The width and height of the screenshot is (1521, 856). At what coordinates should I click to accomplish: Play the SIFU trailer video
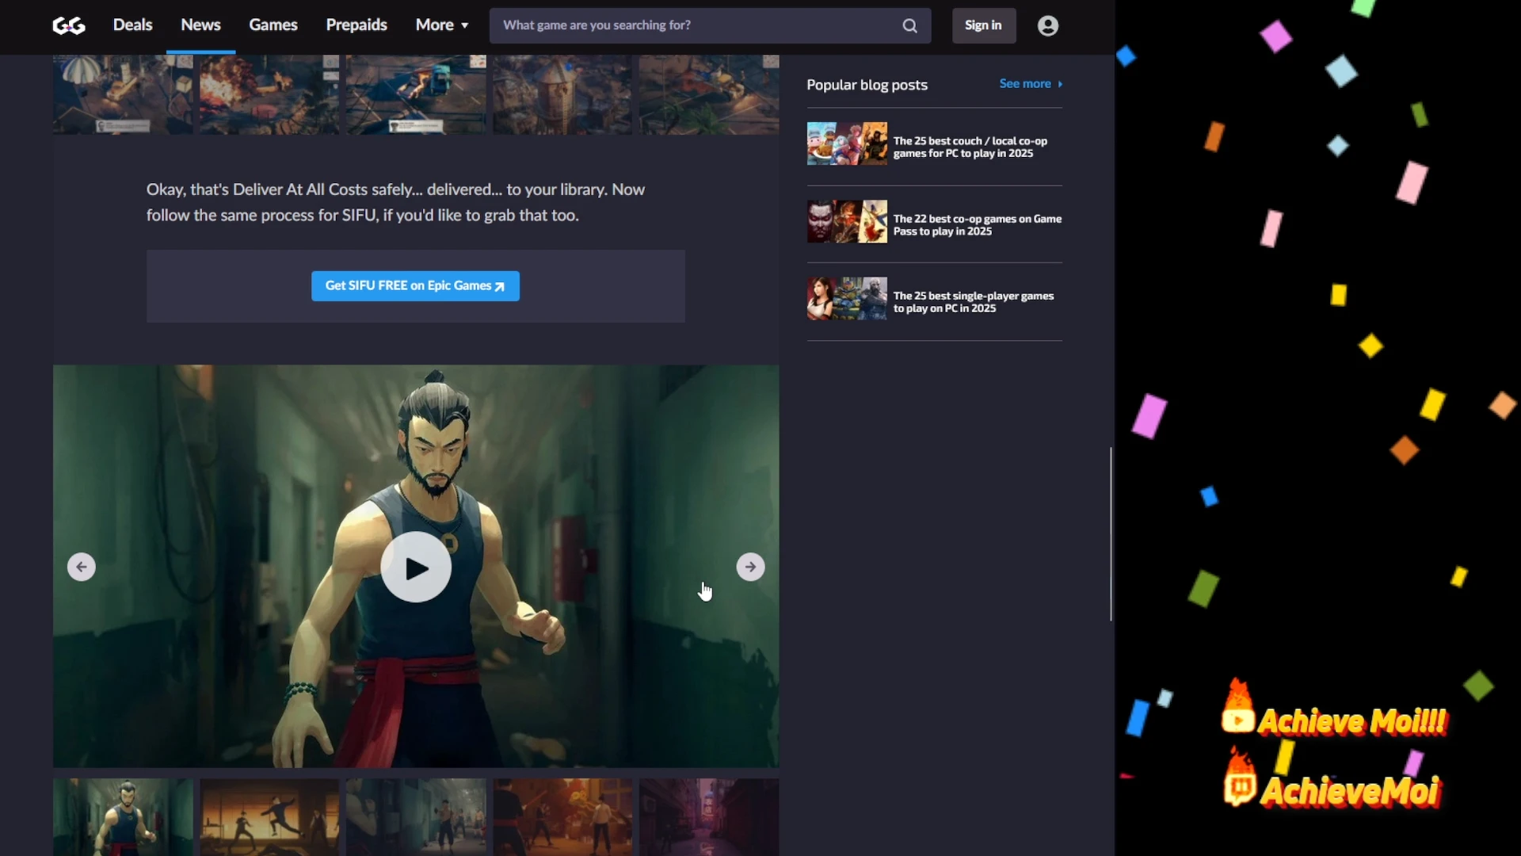[416, 567]
